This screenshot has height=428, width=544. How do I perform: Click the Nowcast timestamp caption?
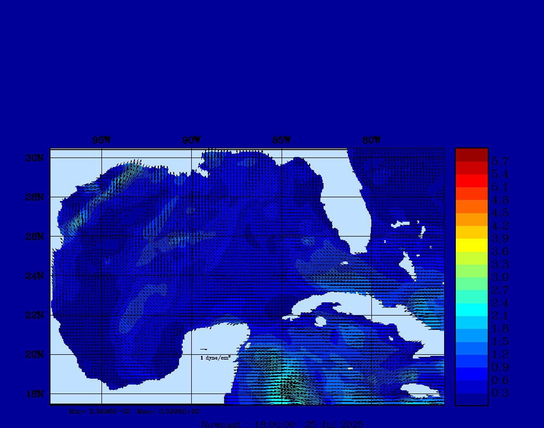point(282,424)
